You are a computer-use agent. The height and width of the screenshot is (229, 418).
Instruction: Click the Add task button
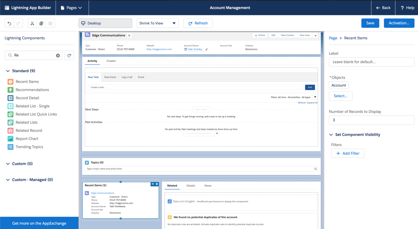coord(310,87)
